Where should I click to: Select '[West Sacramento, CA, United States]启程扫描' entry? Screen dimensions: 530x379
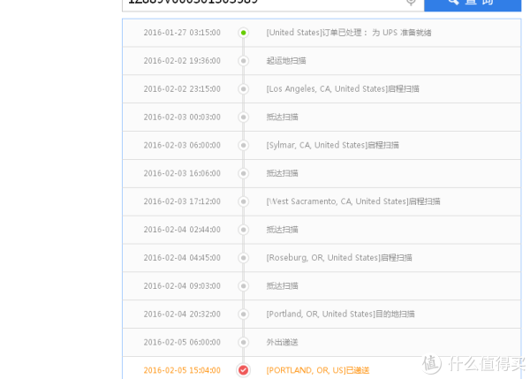353,201
